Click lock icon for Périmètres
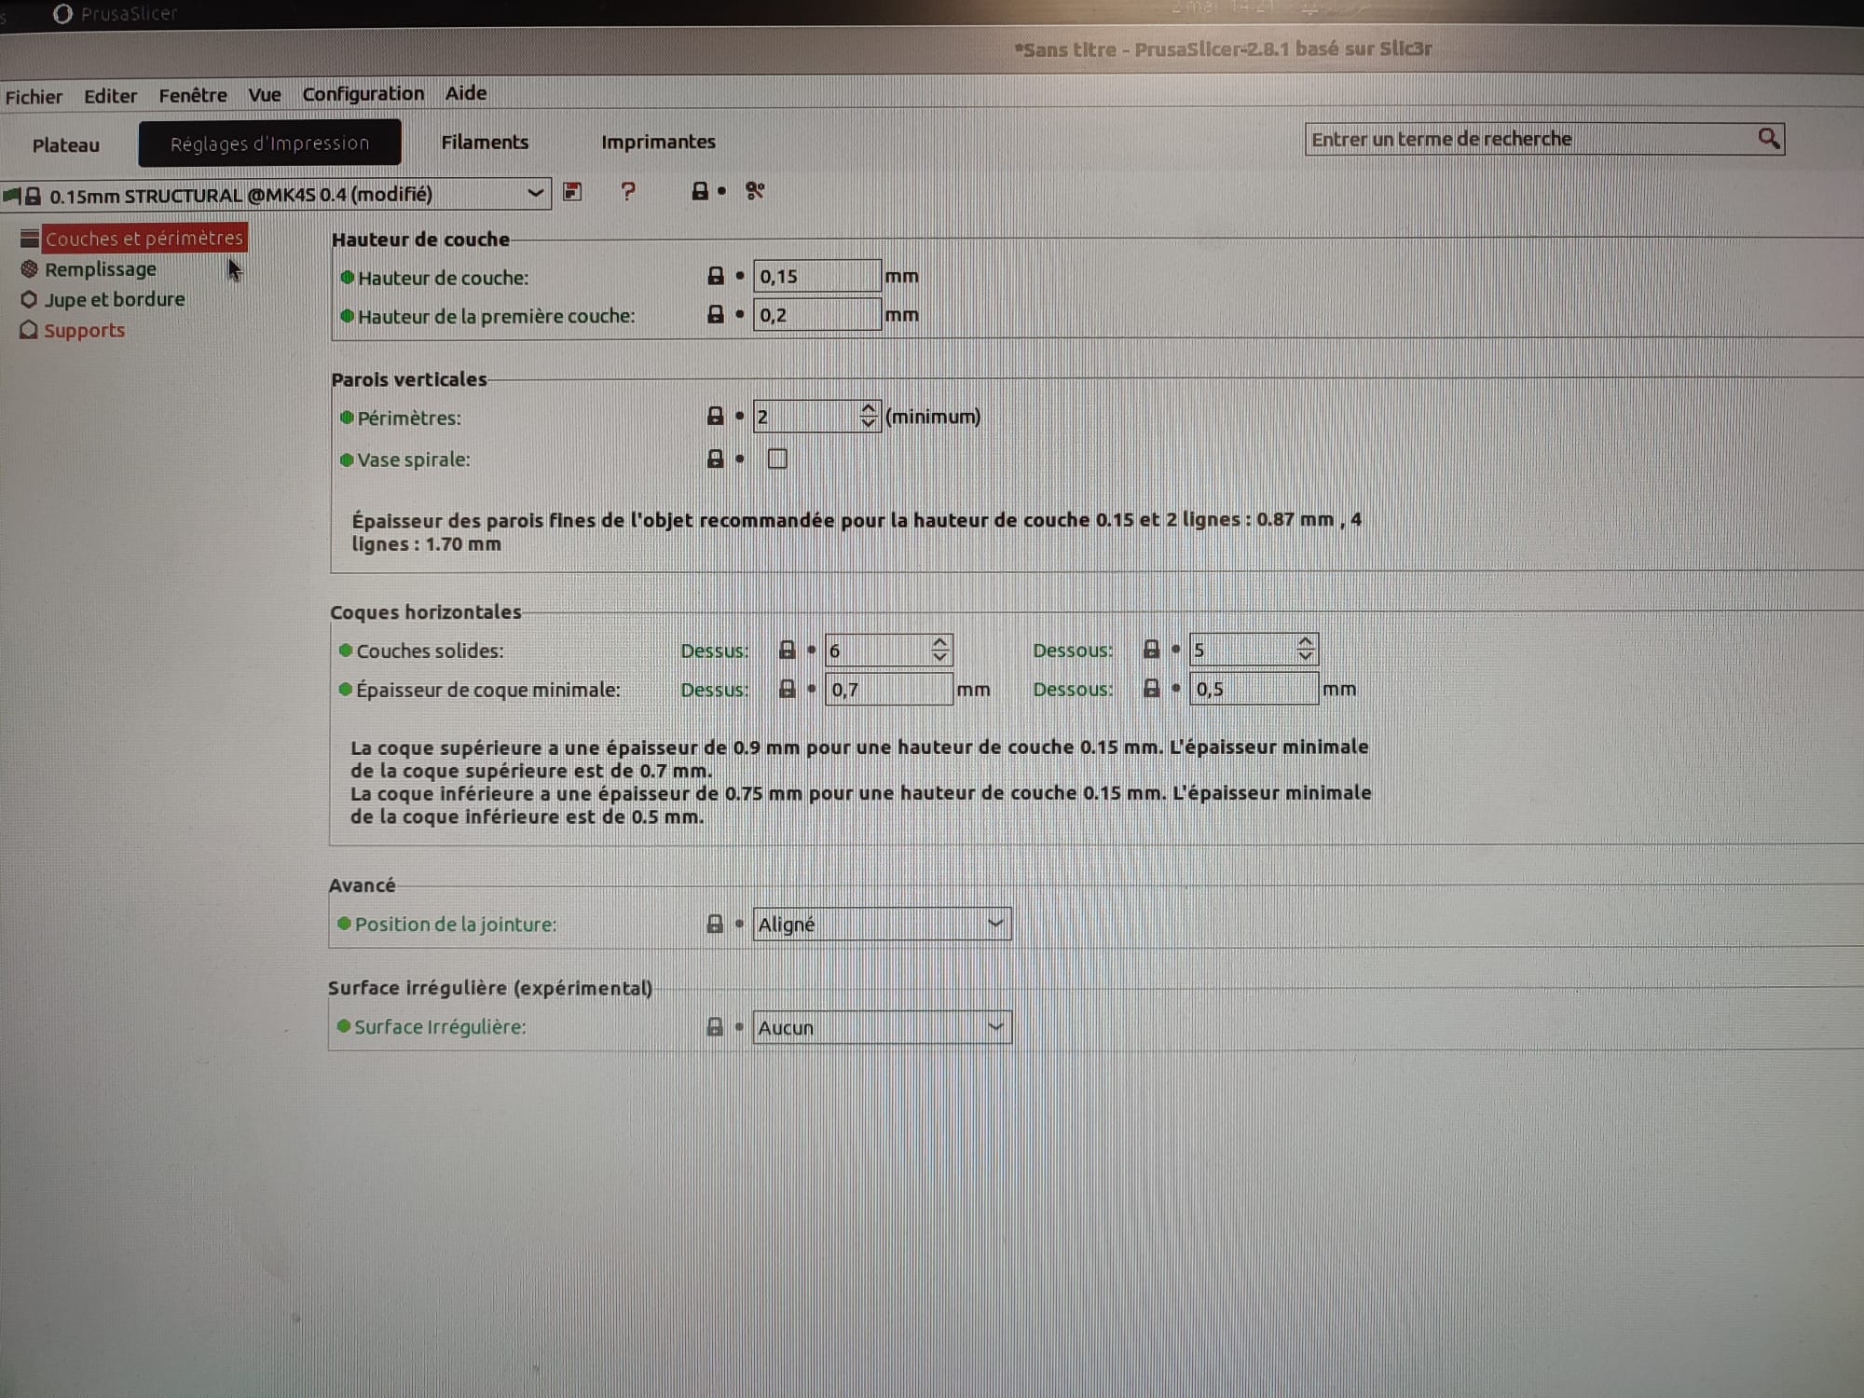Viewport: 1864px width, 1398px height. (716, 416)
